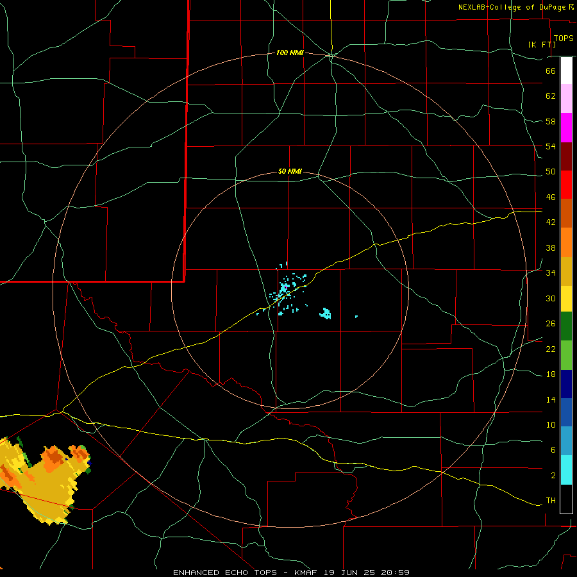This screenshot has width=577, height=577.
Task: Click the navy 18 kft legend swatch
Action: (566, 384)
